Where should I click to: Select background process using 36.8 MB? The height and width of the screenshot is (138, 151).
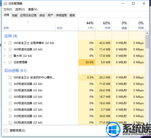click(x=73, y=116)
